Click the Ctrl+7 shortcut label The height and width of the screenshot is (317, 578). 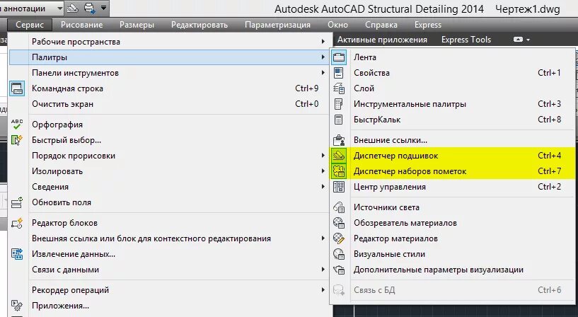click(x=549, y=171)
